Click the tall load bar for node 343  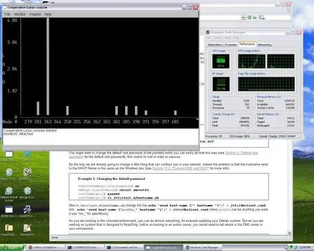pyautogui.click(x=48, y=66)
